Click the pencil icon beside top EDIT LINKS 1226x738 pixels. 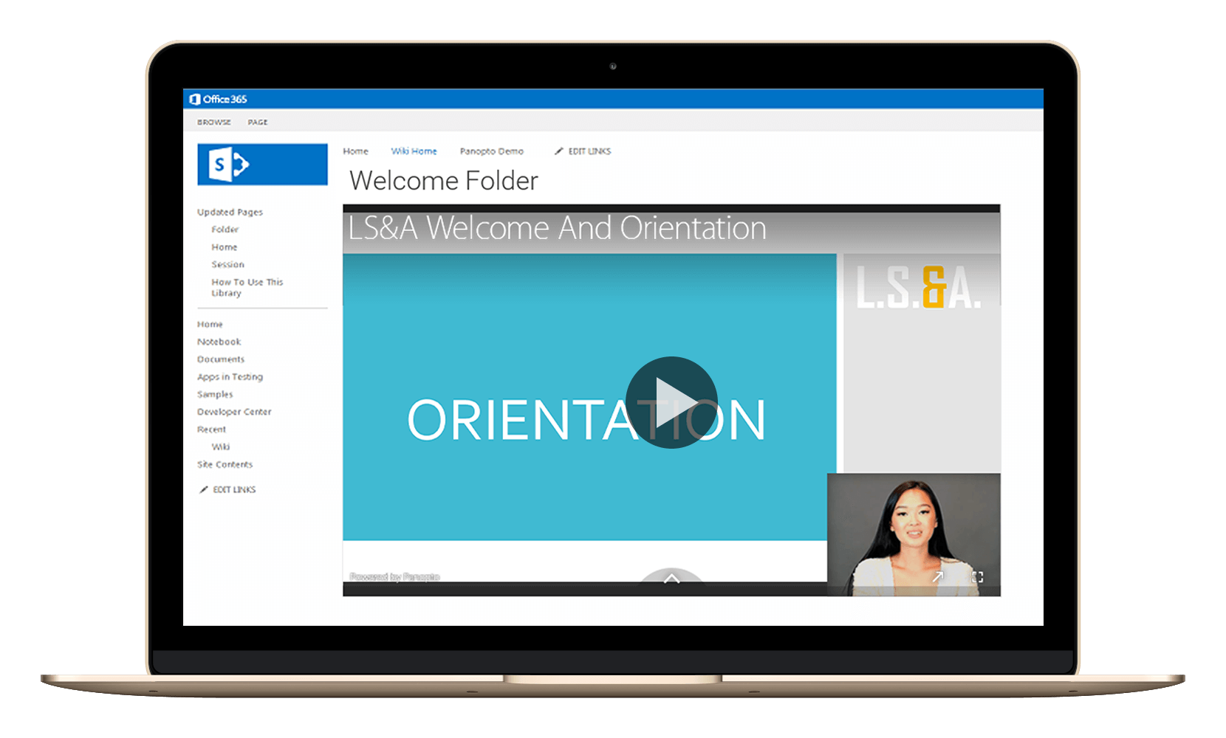click(x=559, y=151)
